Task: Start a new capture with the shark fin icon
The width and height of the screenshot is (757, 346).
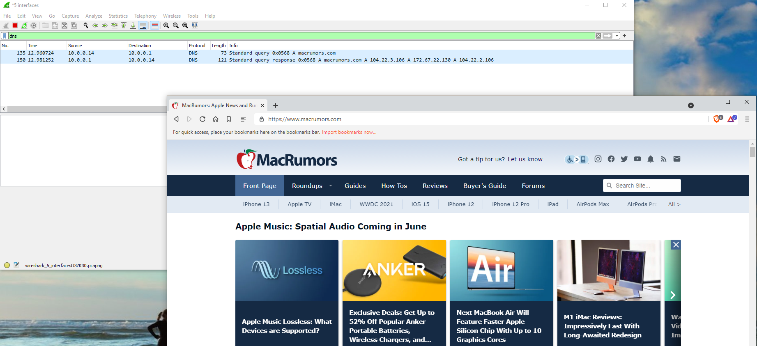Action: (x=6, y=25)
